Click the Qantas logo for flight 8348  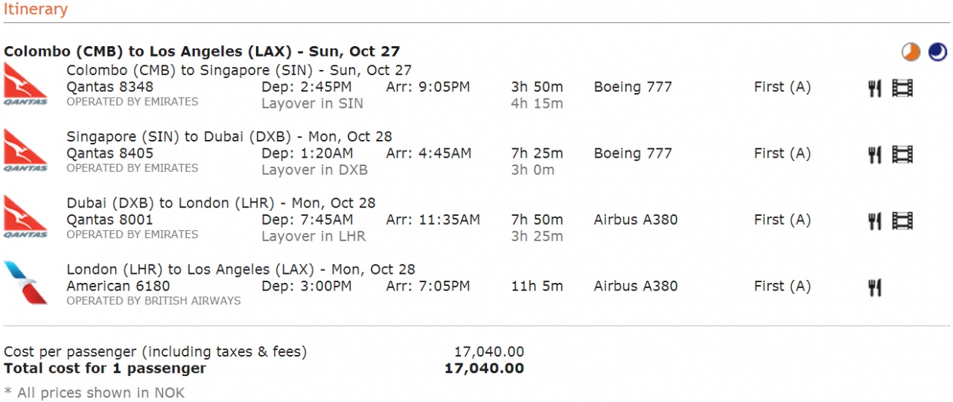25,83
